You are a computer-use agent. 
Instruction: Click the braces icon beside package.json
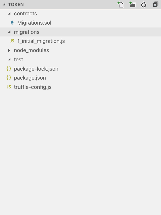[x=9, y=78]
